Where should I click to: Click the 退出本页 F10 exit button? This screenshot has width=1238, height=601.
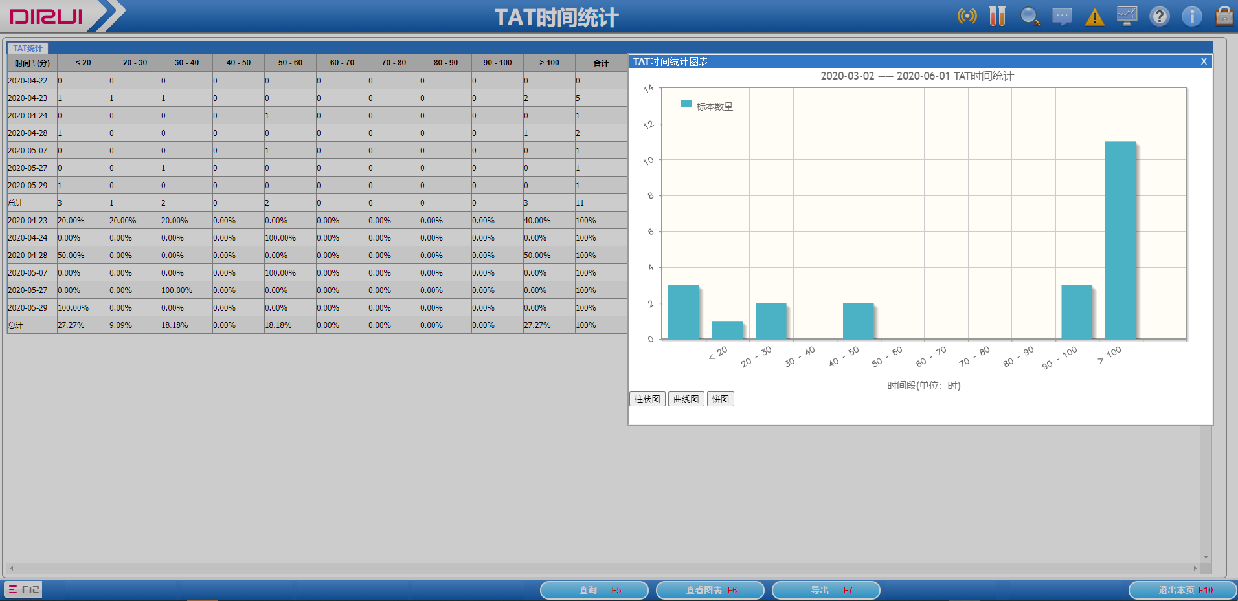1183,590
